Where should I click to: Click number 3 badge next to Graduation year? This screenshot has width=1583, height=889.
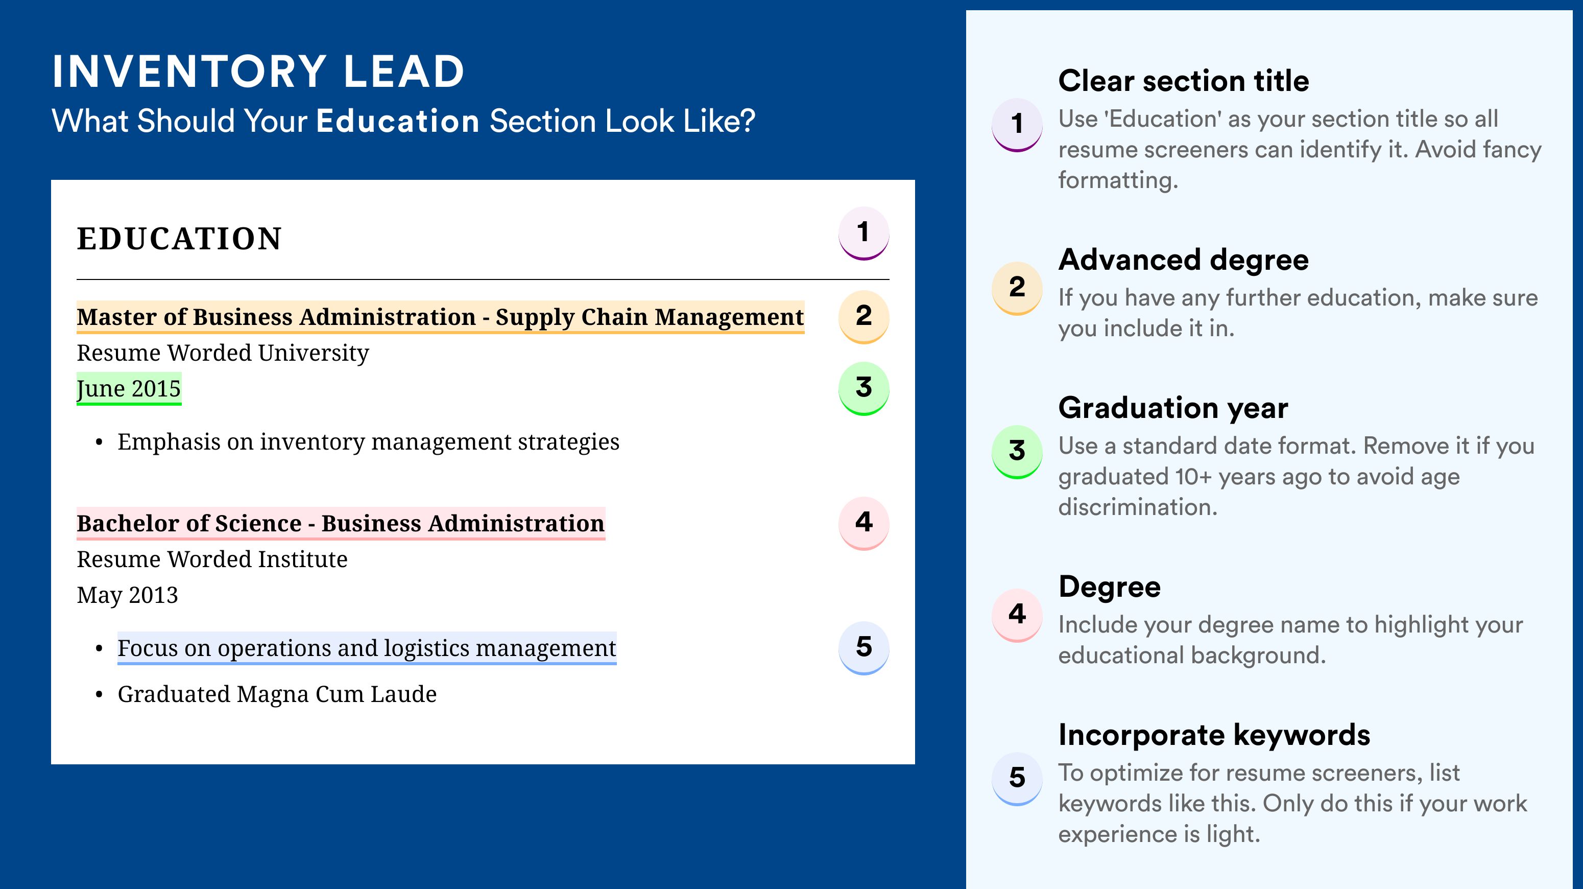pos(1017,452)
